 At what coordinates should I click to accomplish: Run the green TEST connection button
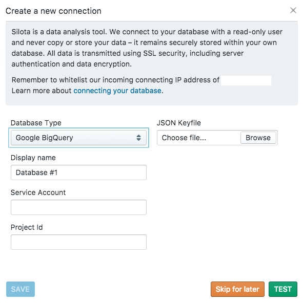point(283,289)
